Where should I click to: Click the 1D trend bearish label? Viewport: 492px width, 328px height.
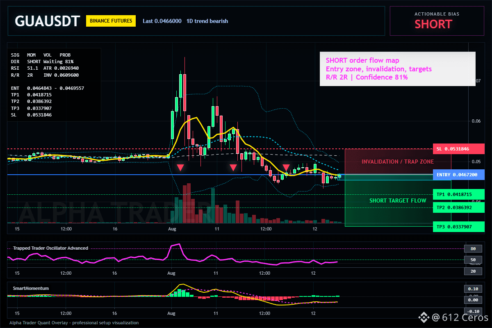(x=207, y=21)
